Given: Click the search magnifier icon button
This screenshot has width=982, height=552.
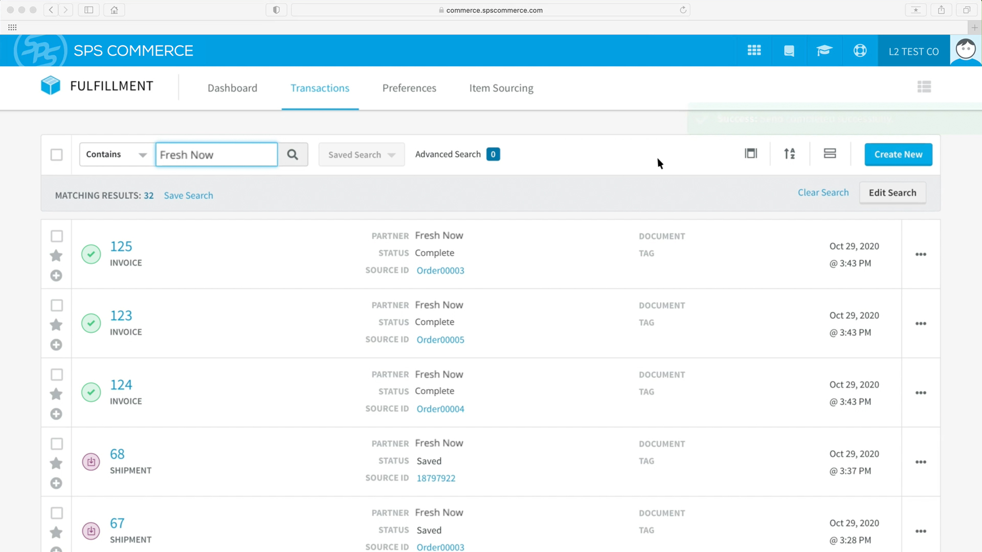Looking at the screenshot, I should (293, 154).
